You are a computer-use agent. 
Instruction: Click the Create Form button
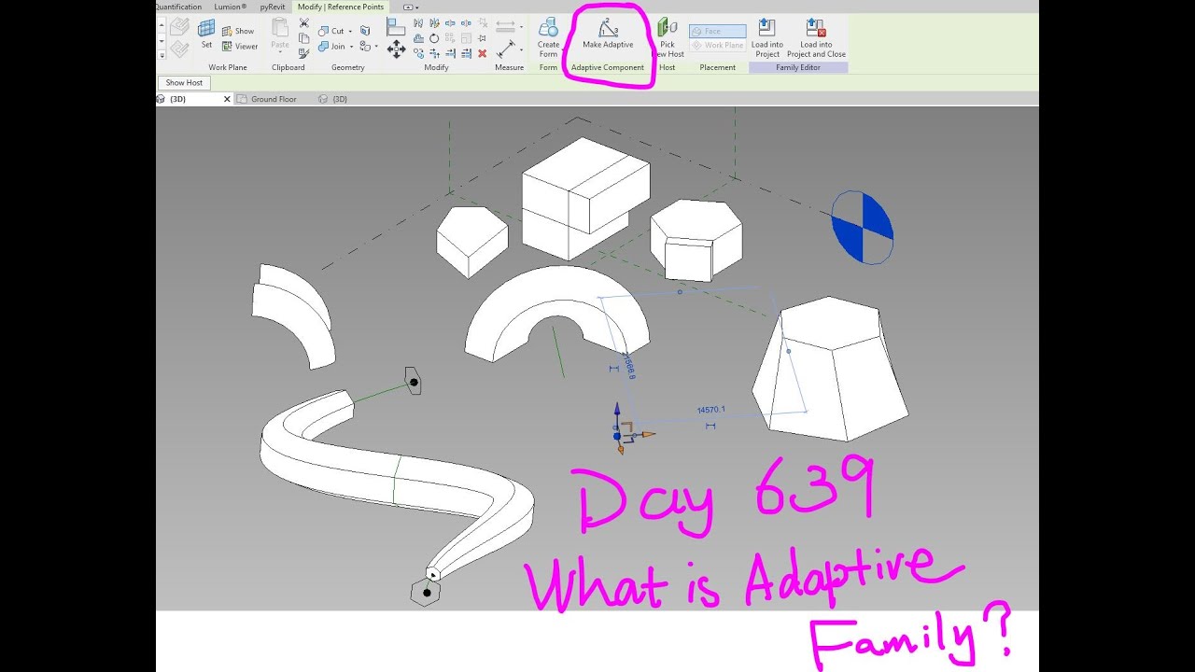[x=548, y=37]
